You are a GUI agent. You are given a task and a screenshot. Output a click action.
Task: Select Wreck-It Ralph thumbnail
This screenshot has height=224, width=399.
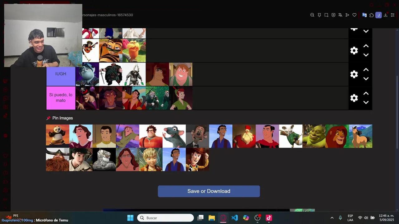(151, 136)
